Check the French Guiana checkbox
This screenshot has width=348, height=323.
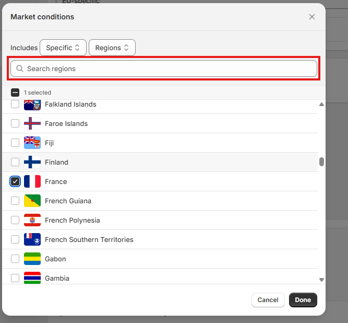(x=15, y=201)
